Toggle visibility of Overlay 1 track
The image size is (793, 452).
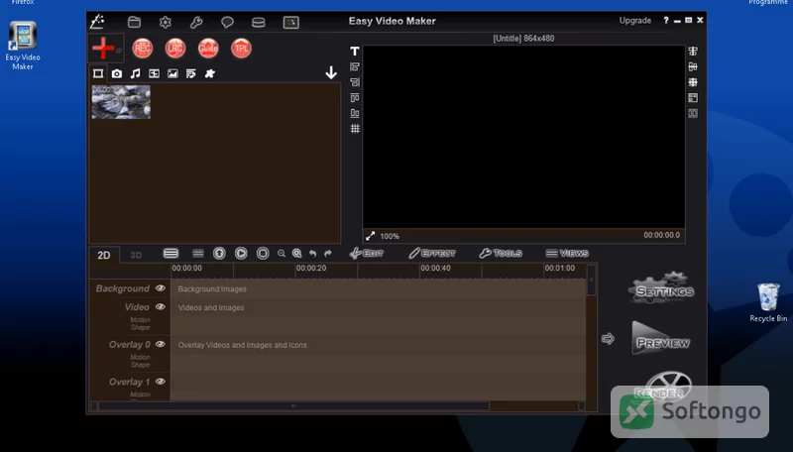coord(161,382)
